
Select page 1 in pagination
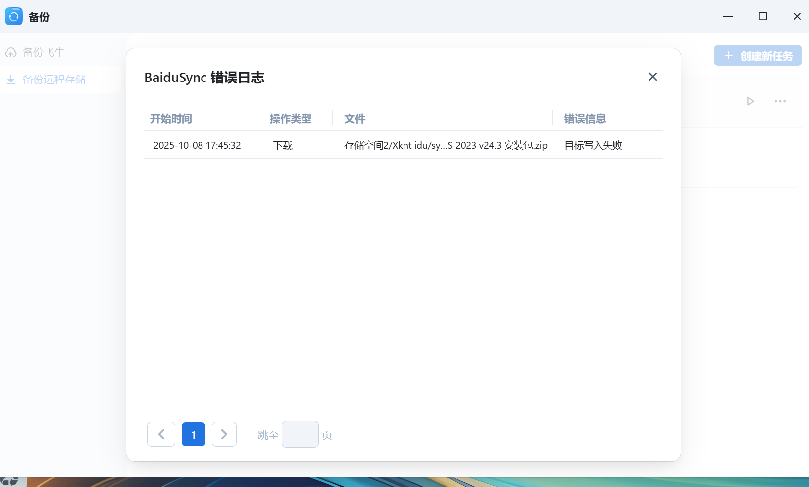[x=194, y=434]
